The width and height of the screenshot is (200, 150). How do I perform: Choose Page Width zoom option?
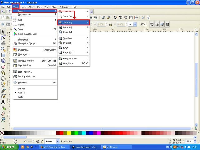click(x=74, y=52)
